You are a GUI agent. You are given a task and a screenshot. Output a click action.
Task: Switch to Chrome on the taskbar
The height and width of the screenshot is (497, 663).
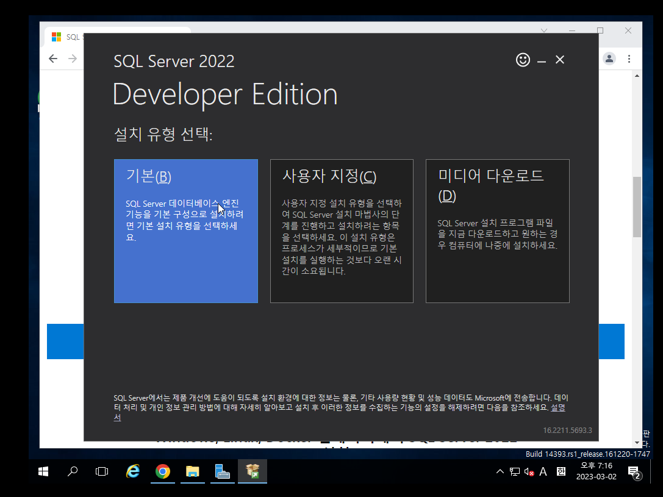(163, 471)
